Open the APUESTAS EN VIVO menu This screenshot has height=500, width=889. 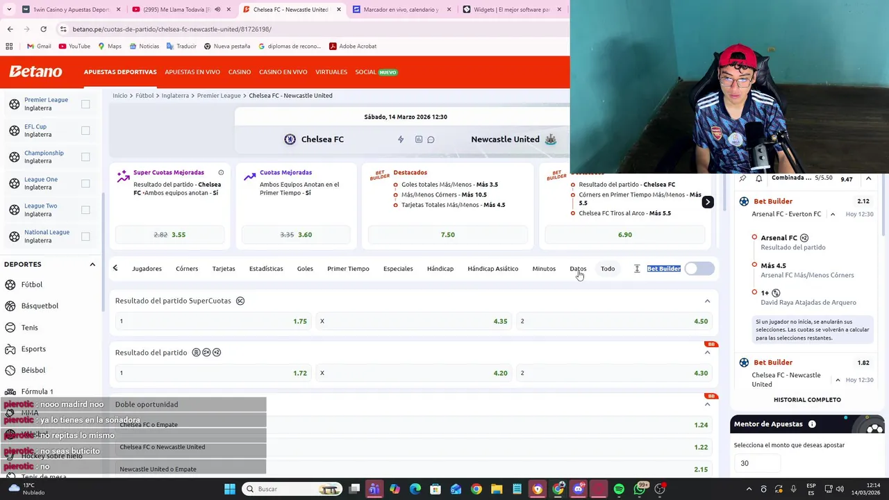click(192, 72)
